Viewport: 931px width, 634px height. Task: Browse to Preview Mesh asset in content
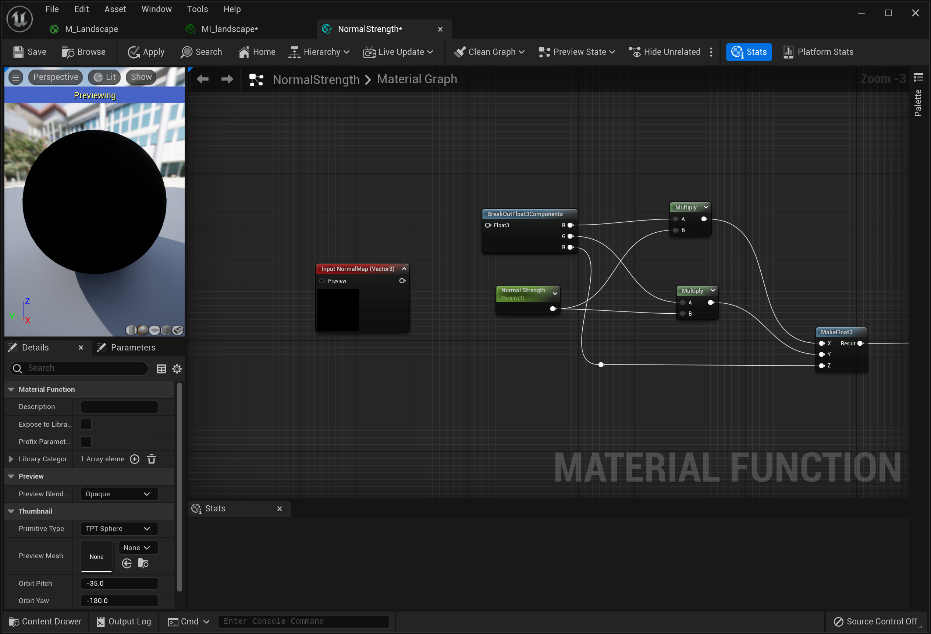(143, 564)
